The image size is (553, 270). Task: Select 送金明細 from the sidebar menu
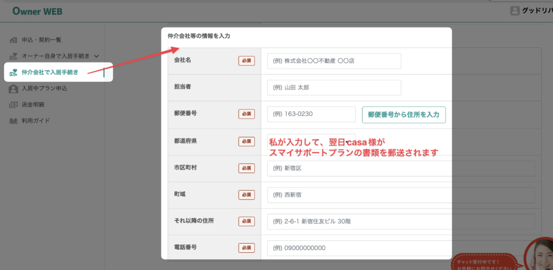pyautogui.click(x=33, y=105)
